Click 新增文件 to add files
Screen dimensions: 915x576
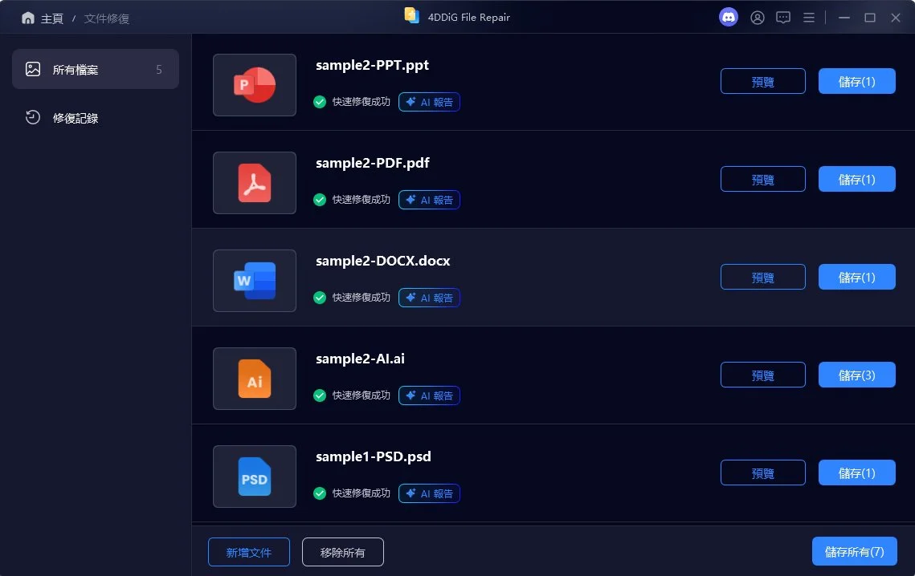249,552
